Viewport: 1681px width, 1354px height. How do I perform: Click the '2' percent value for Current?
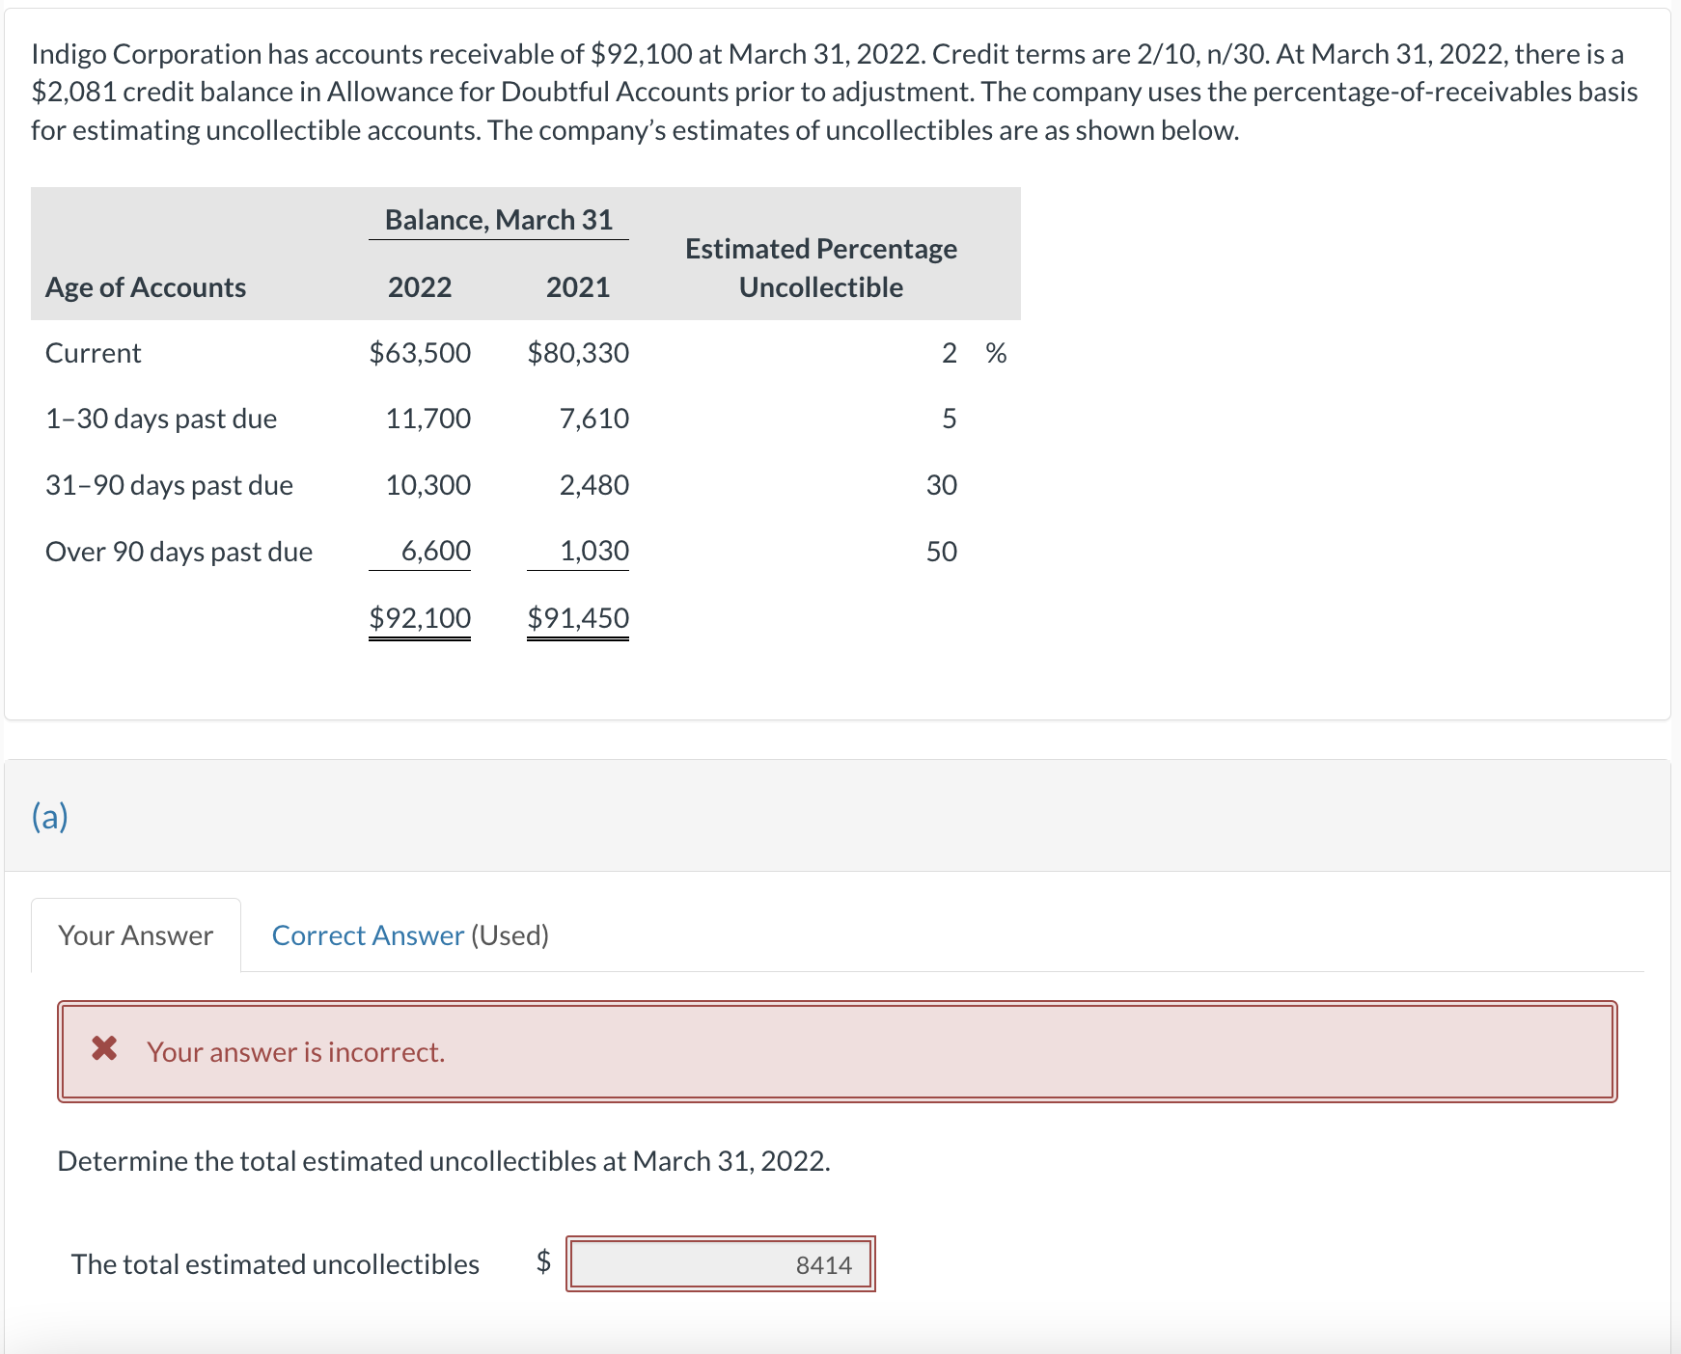pos(950,353)
